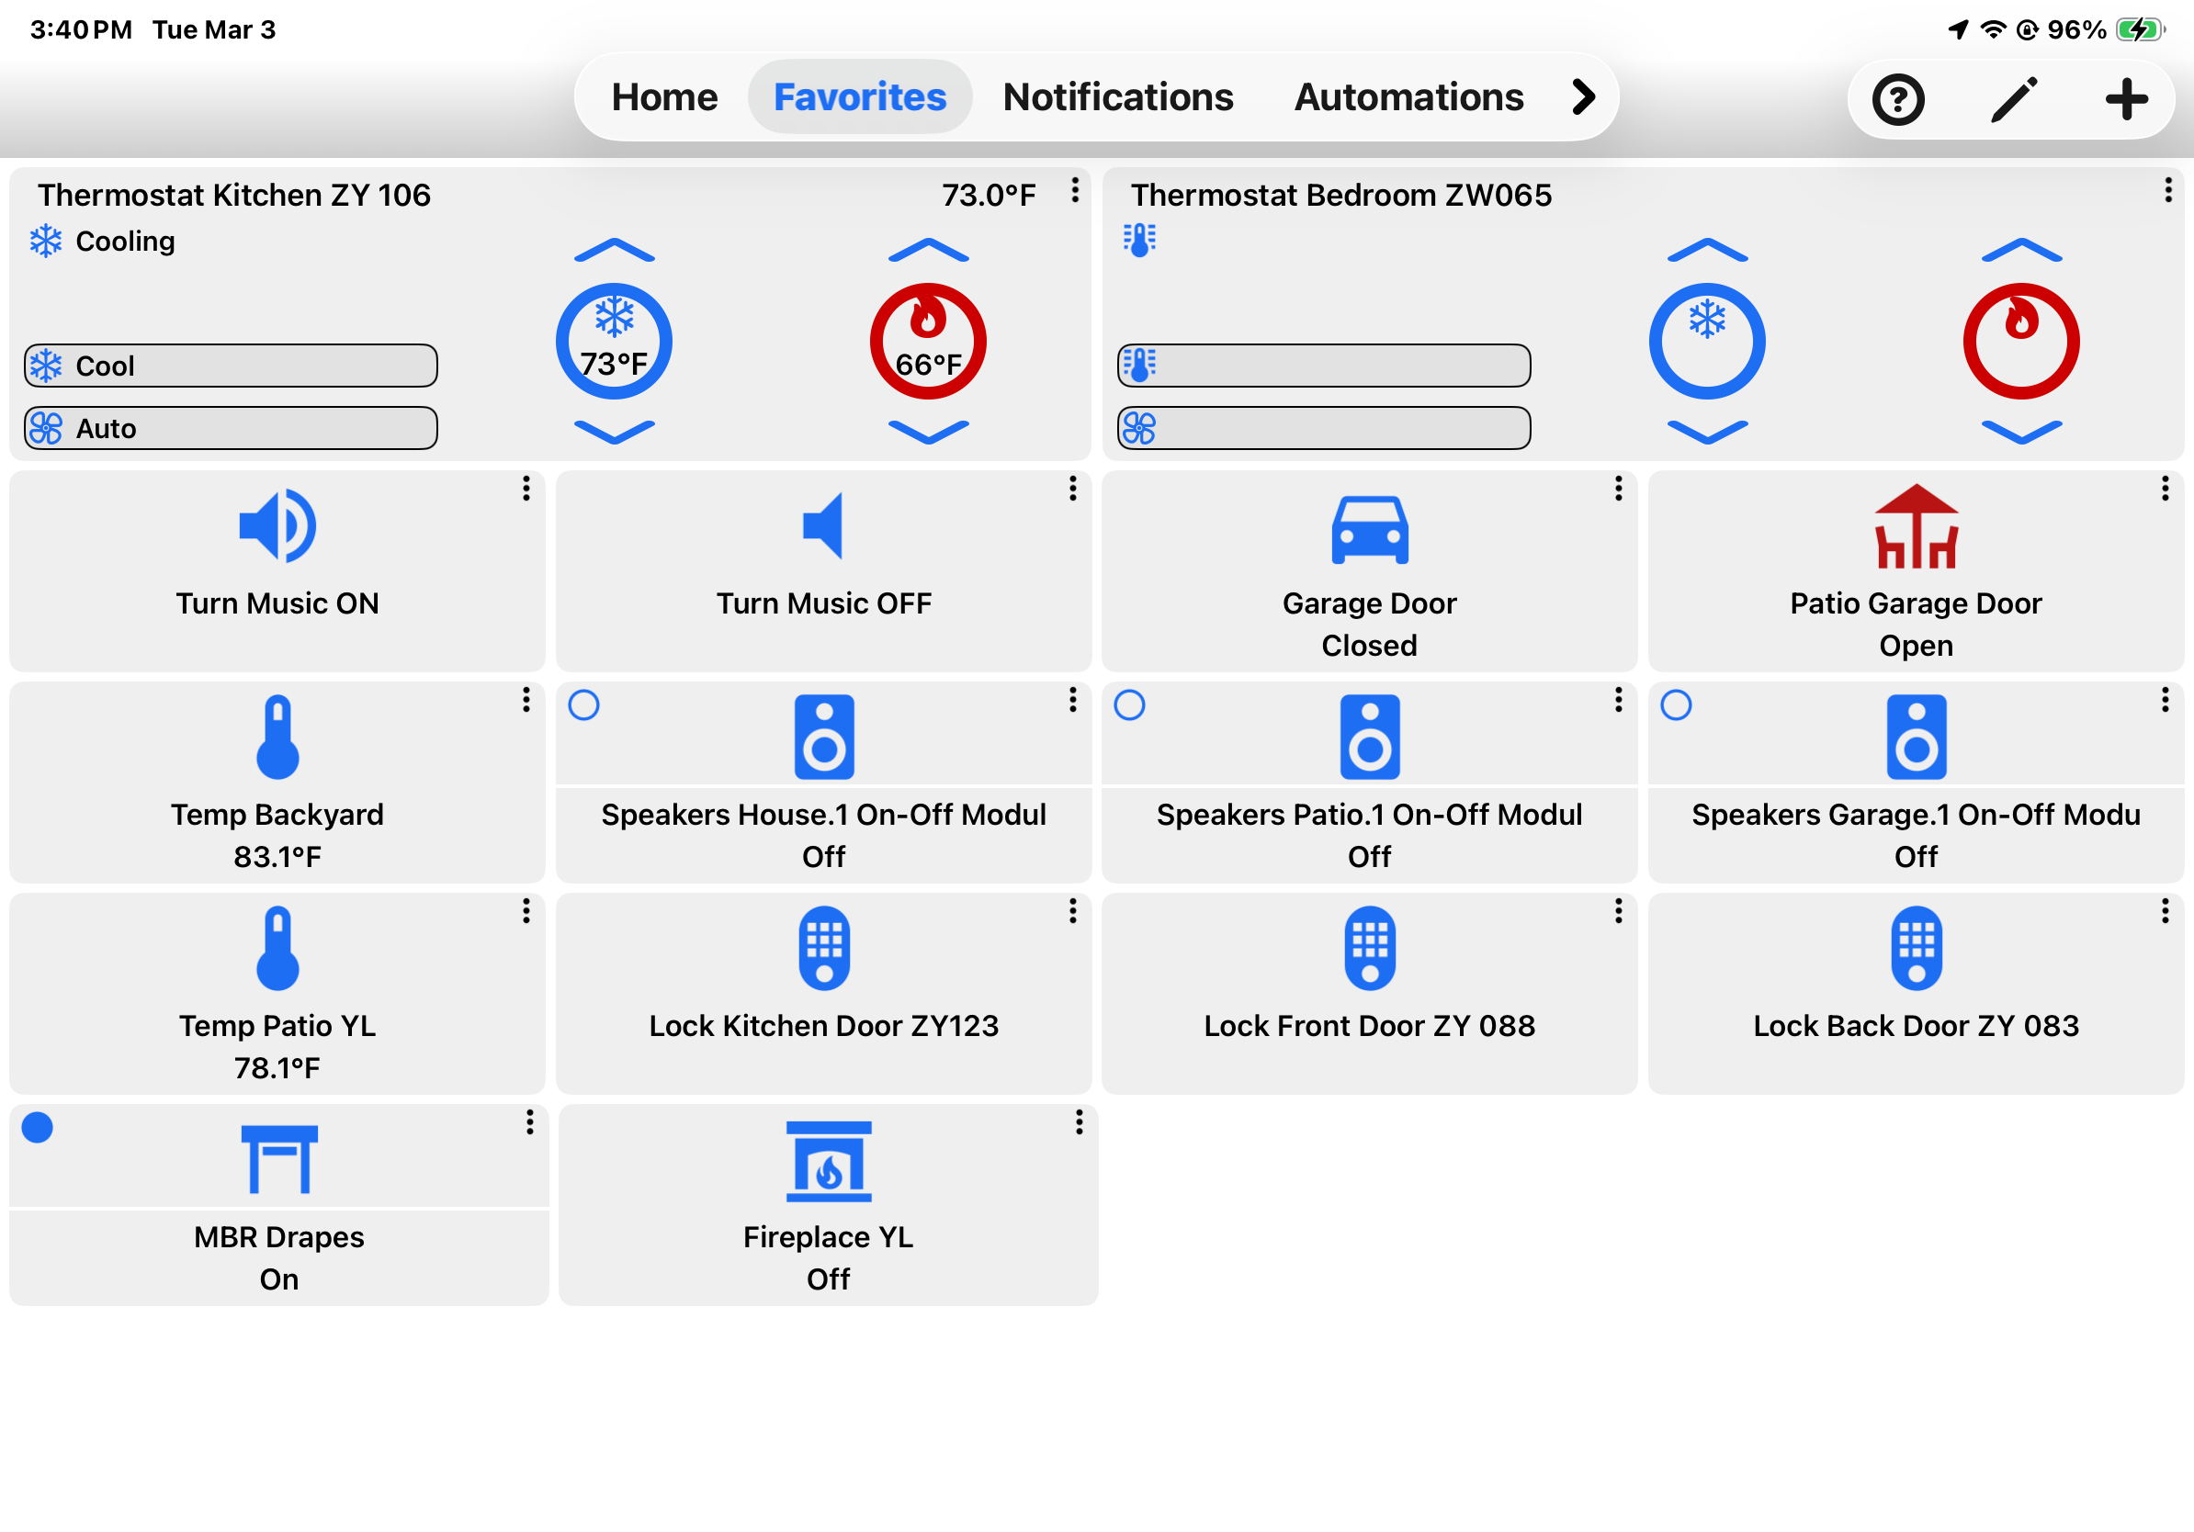Tap the Turn Music ON speaker icon
This screenshot has height=1532, width=2194.
[x=277, y=526]
